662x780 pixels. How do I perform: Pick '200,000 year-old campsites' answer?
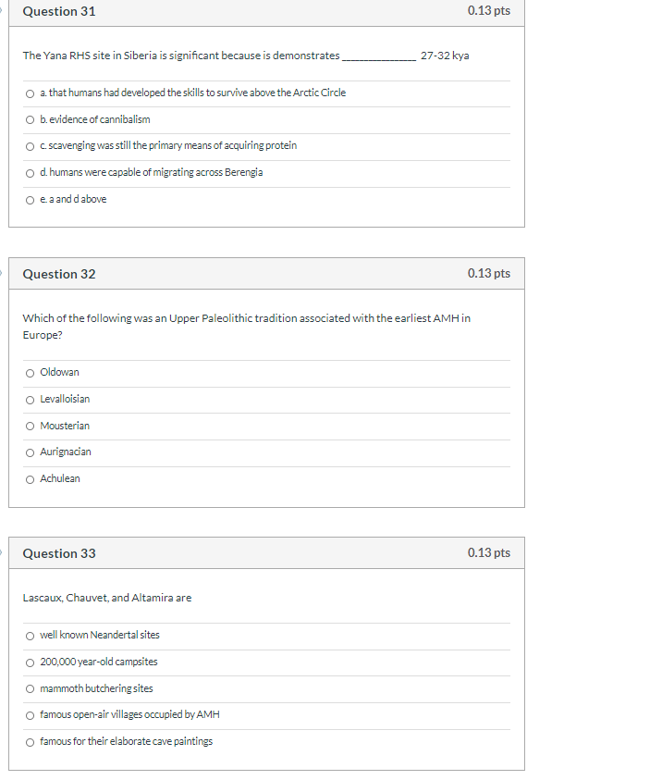(29, 662)
